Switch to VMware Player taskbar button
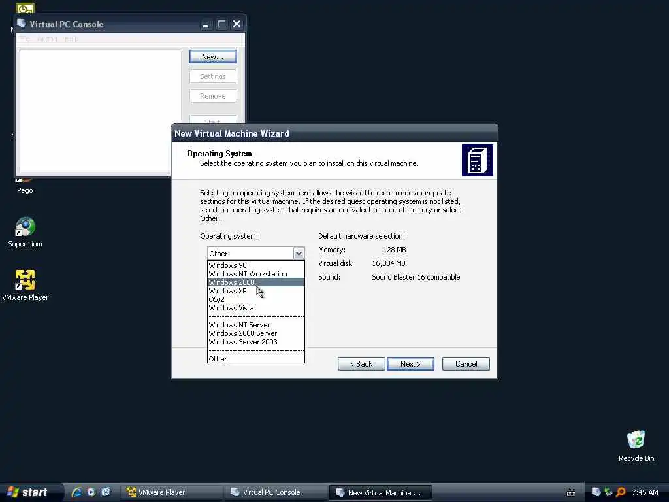 pos(171,492)
